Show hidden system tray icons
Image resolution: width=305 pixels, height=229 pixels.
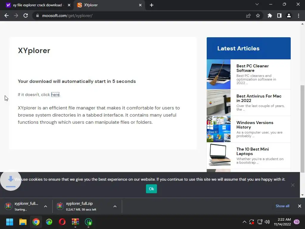click(245, 222)
